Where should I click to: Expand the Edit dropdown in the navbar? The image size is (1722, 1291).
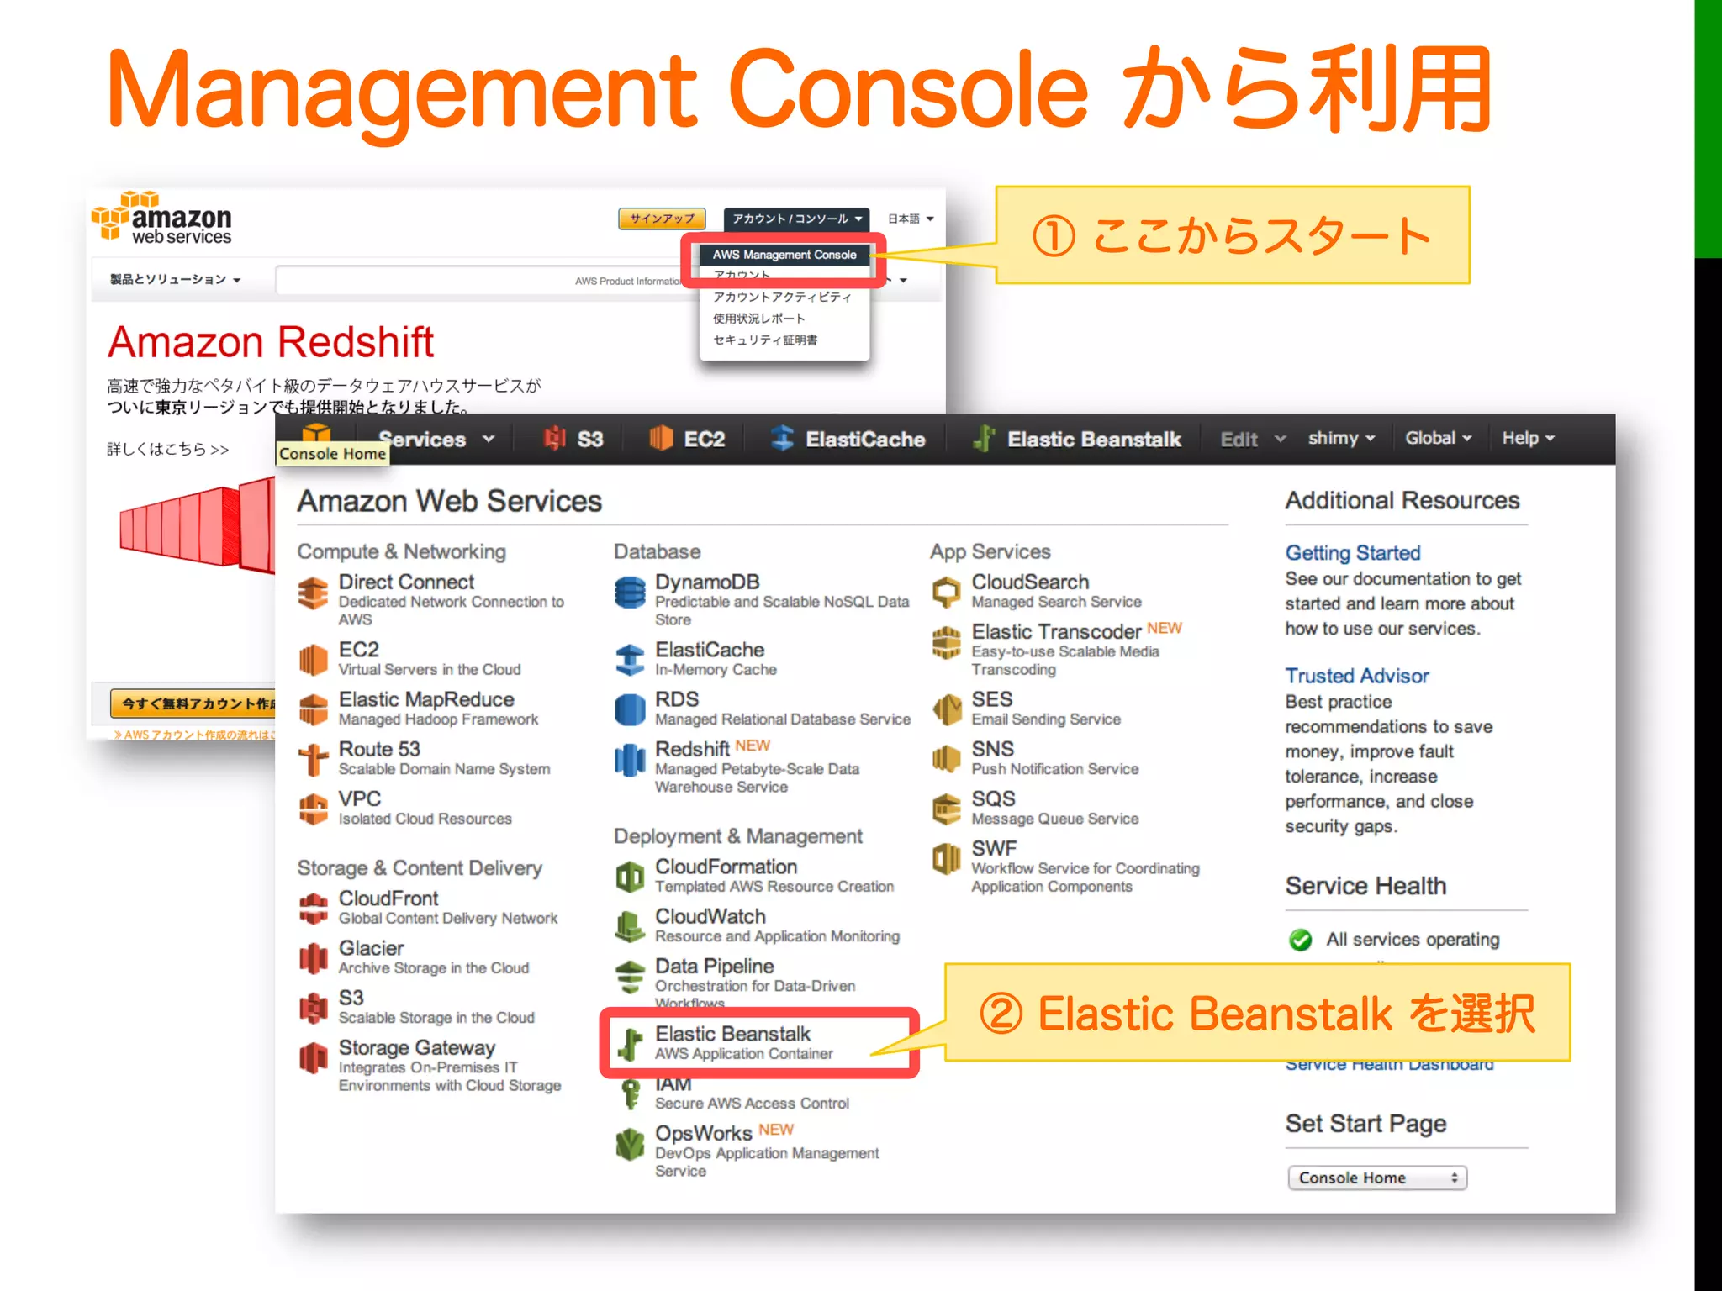click(1253, 440)
